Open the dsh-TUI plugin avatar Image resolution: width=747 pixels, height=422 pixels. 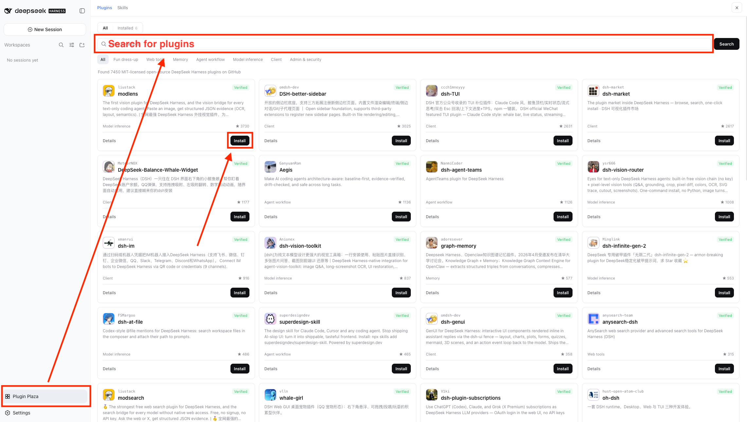(x=432, y=91)
